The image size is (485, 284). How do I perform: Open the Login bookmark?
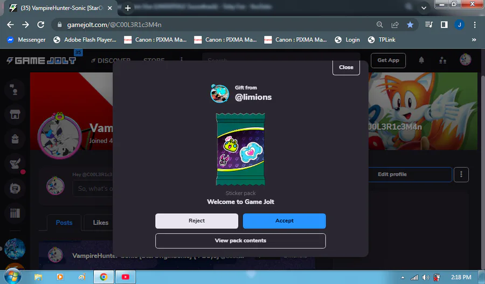(x=348, y=39)
